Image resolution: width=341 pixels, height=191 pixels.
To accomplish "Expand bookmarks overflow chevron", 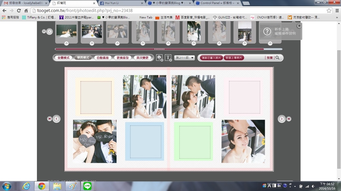I will pyautogui.click(x=337, y=17).
